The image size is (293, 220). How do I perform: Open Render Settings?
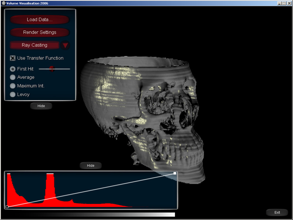pos(40,32)
